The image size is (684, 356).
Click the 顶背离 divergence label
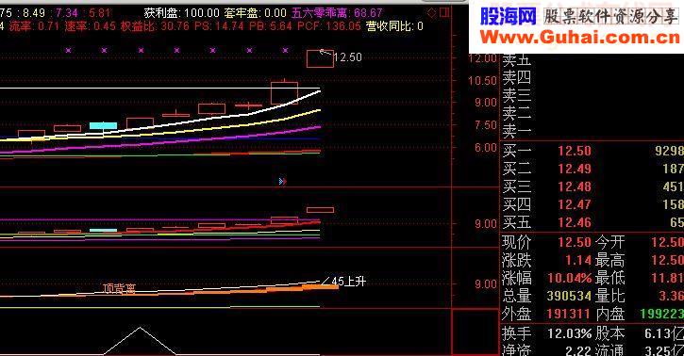click(119, 288)
